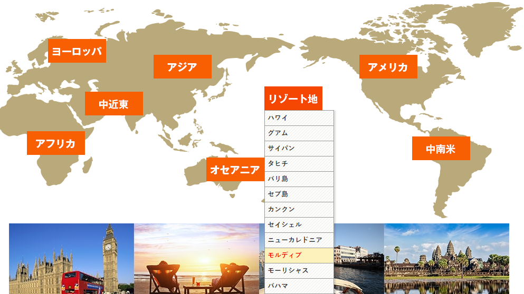Expand the アメリカ region button
The width and height of the screenshot is (524, 294).
(388, 67)
